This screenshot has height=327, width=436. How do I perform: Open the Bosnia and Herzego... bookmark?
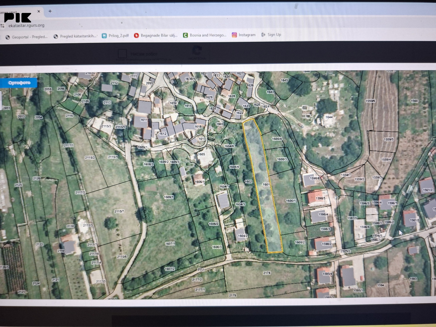(205, 35)
